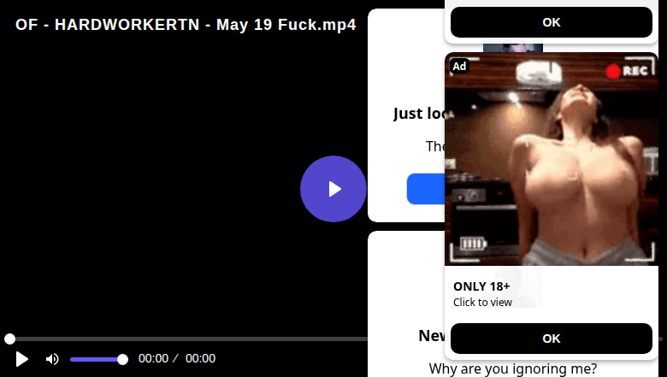Click the gray video progress track

pos(187,339)
